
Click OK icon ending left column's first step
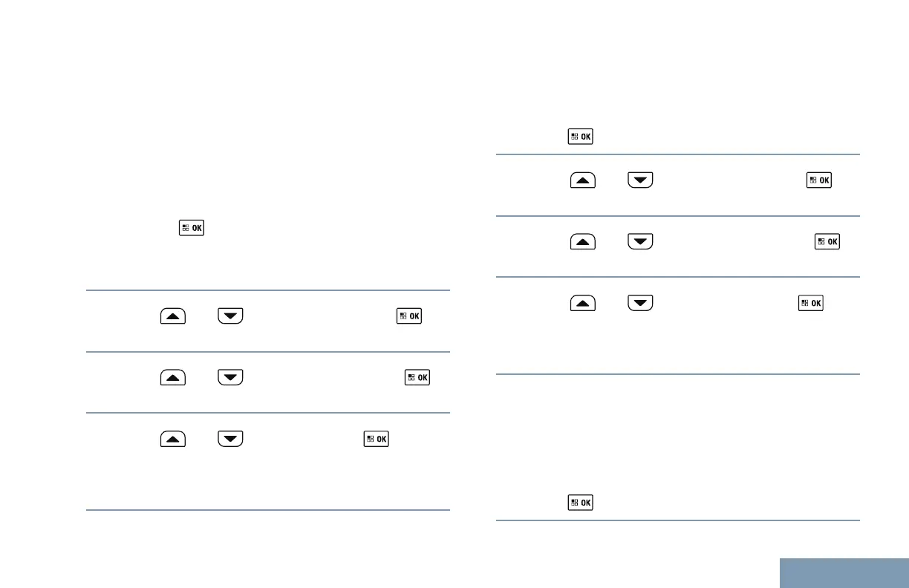click(x=409, y=316)
